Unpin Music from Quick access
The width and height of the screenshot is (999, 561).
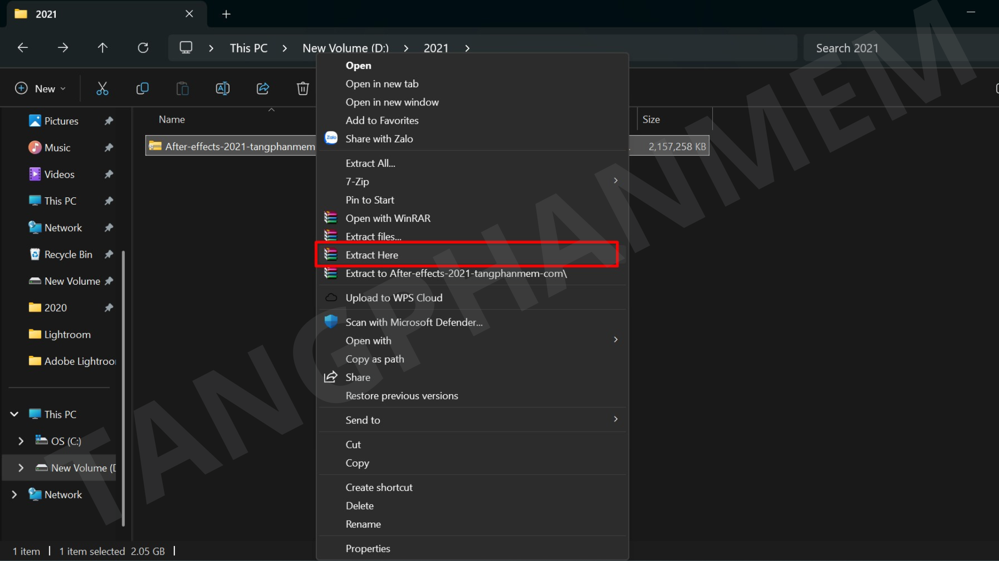pyautogui.click(x=109, y=148)
